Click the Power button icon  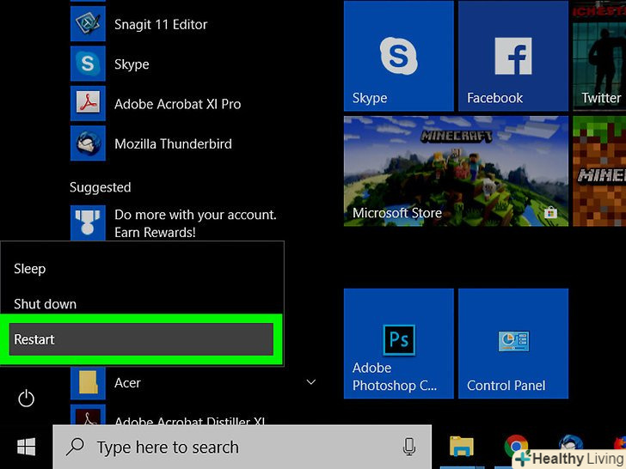tap(27, 398)
